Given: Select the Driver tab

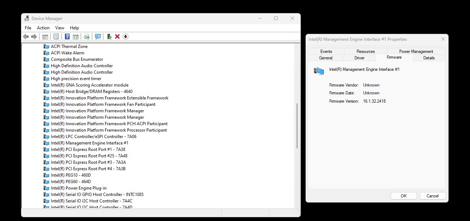Looking at the screenshot, I should point(359,58).
